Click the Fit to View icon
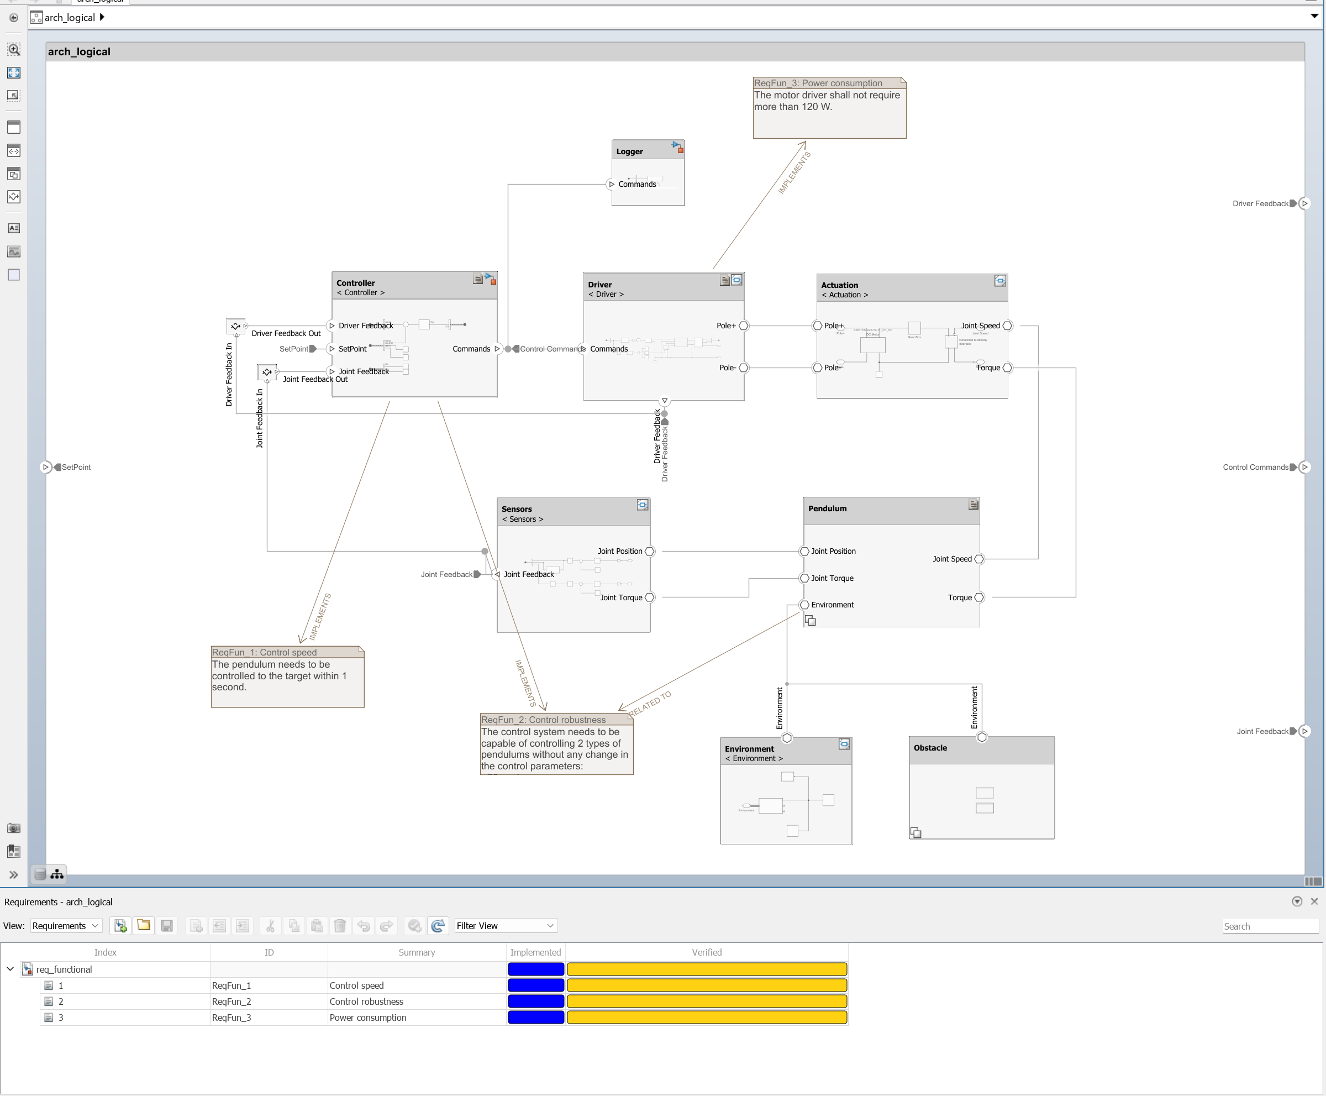Viewport: 1326px width, 1096px height. click(x=13, y=72)
